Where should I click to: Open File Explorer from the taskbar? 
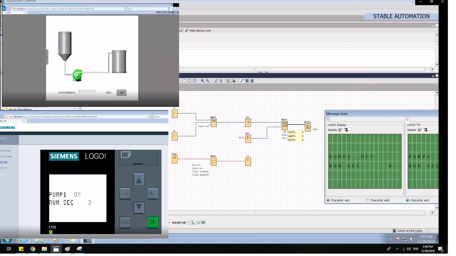pyautogui.click(x=44, y=249)
